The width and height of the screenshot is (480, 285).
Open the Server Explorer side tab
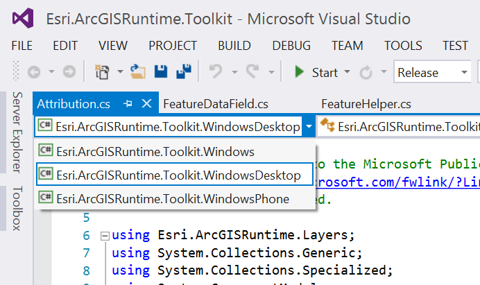point(17,132)
